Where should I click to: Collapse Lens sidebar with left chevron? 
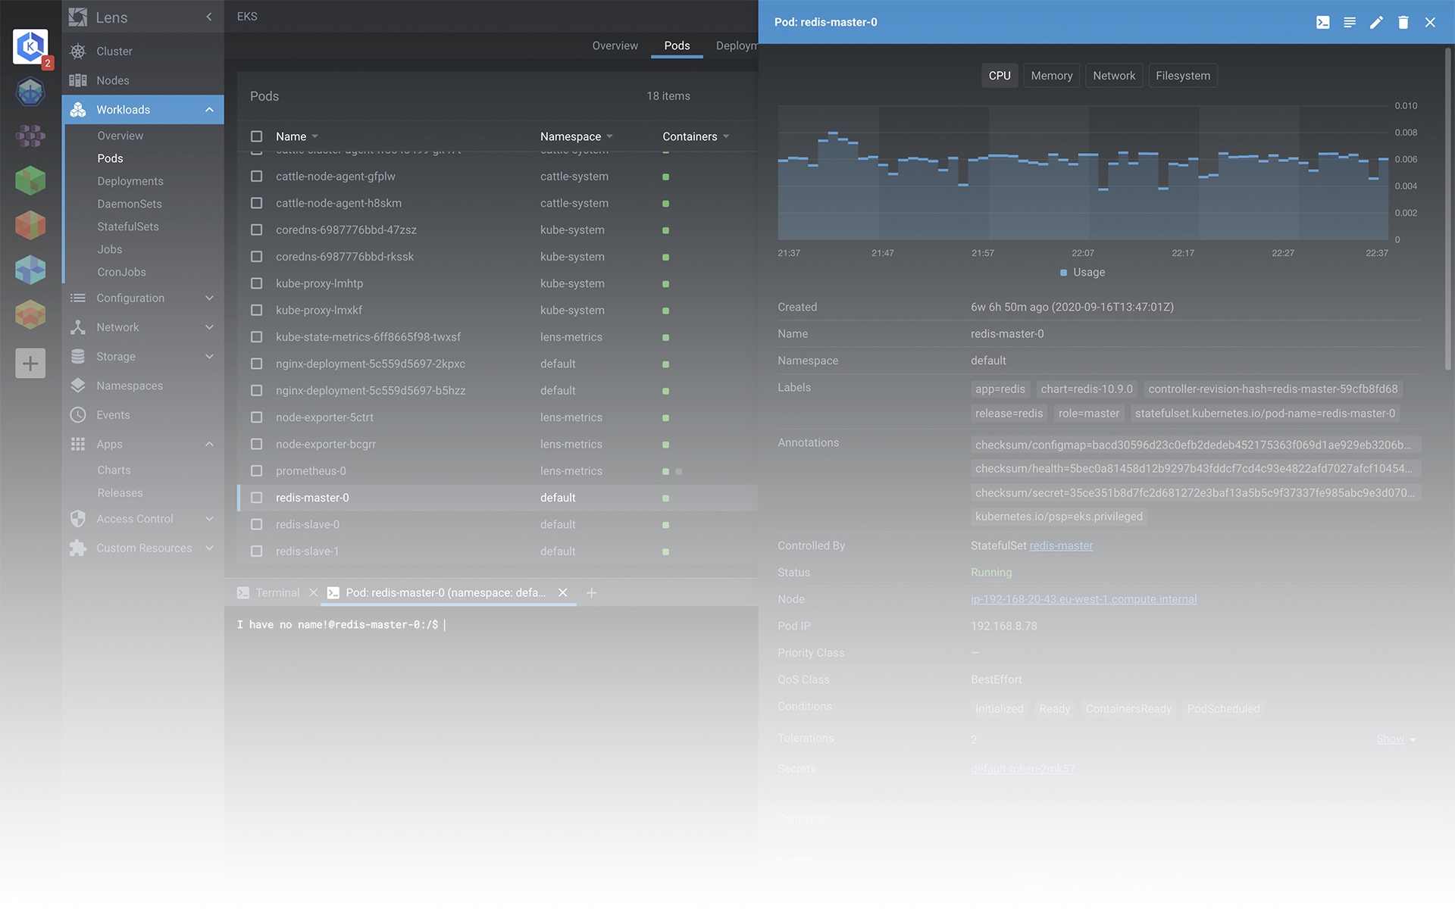tap(209, 17)
